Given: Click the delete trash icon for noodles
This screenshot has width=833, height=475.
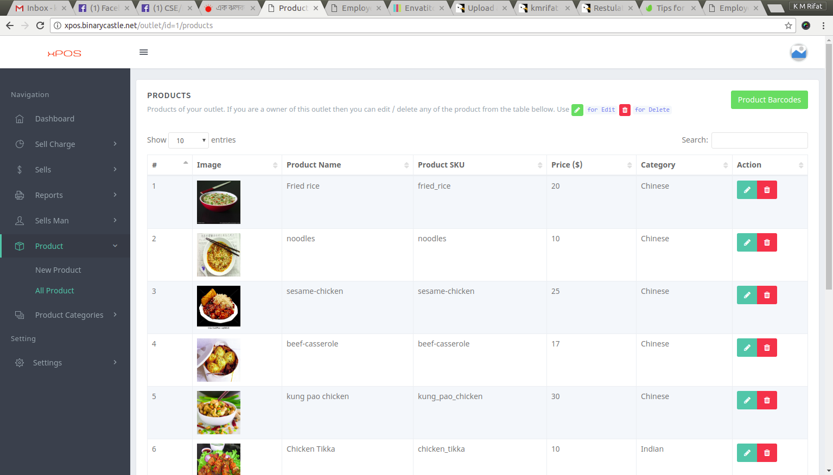Looking at the screenshot, I should coord(767,242).
